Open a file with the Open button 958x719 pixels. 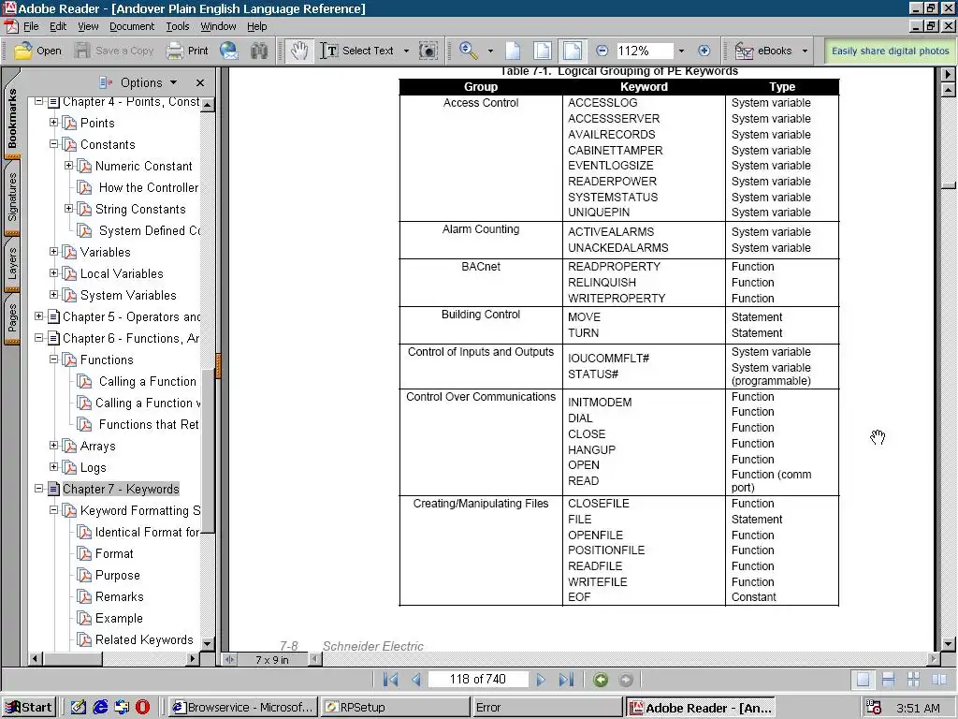point(37,51)
